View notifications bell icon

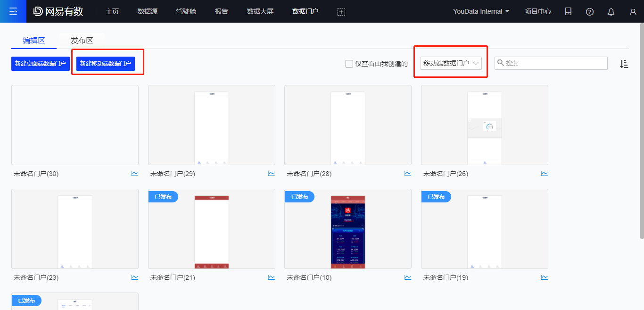(x=611, y=11)
